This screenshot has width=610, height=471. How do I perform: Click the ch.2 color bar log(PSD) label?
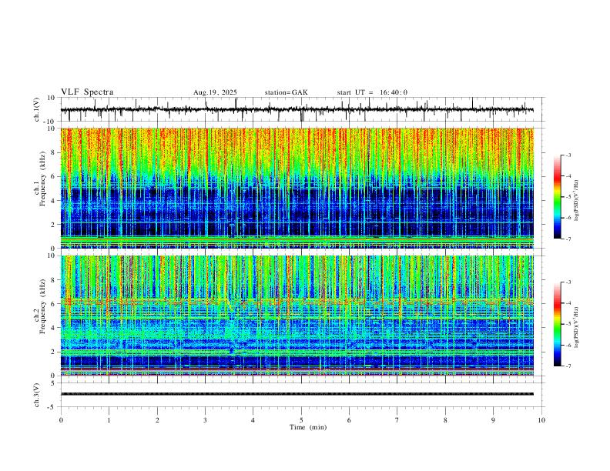click(577, 327)
